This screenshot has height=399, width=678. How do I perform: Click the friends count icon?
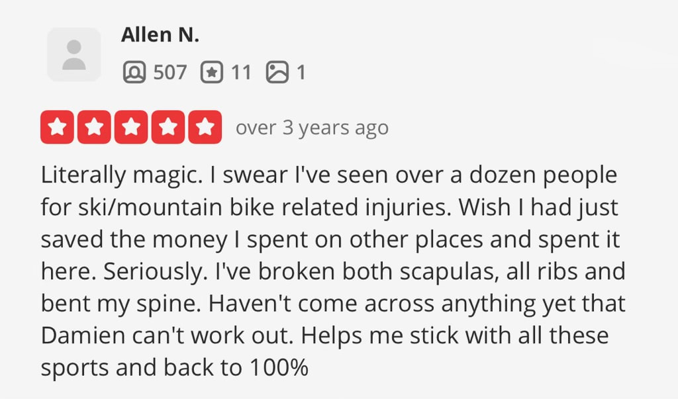click(134, 71)
